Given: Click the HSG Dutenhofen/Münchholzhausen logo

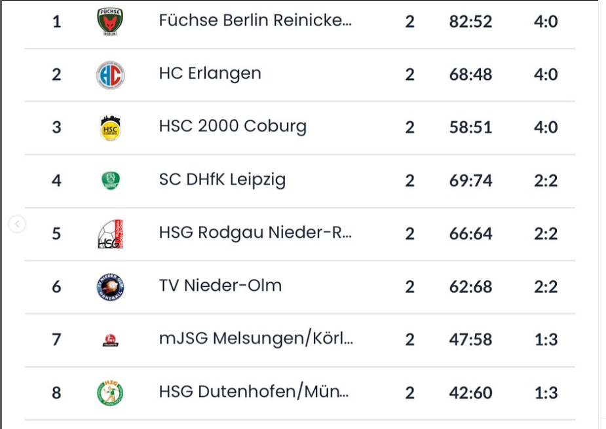Looking at the screenshot, I should pos(110,393).
